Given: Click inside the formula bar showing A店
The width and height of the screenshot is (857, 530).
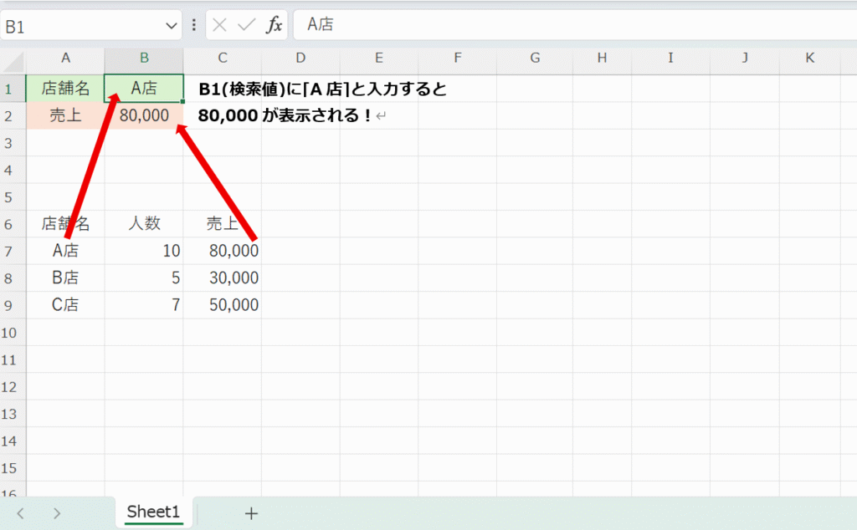Looking at the screenshot, I should [569, 25].
